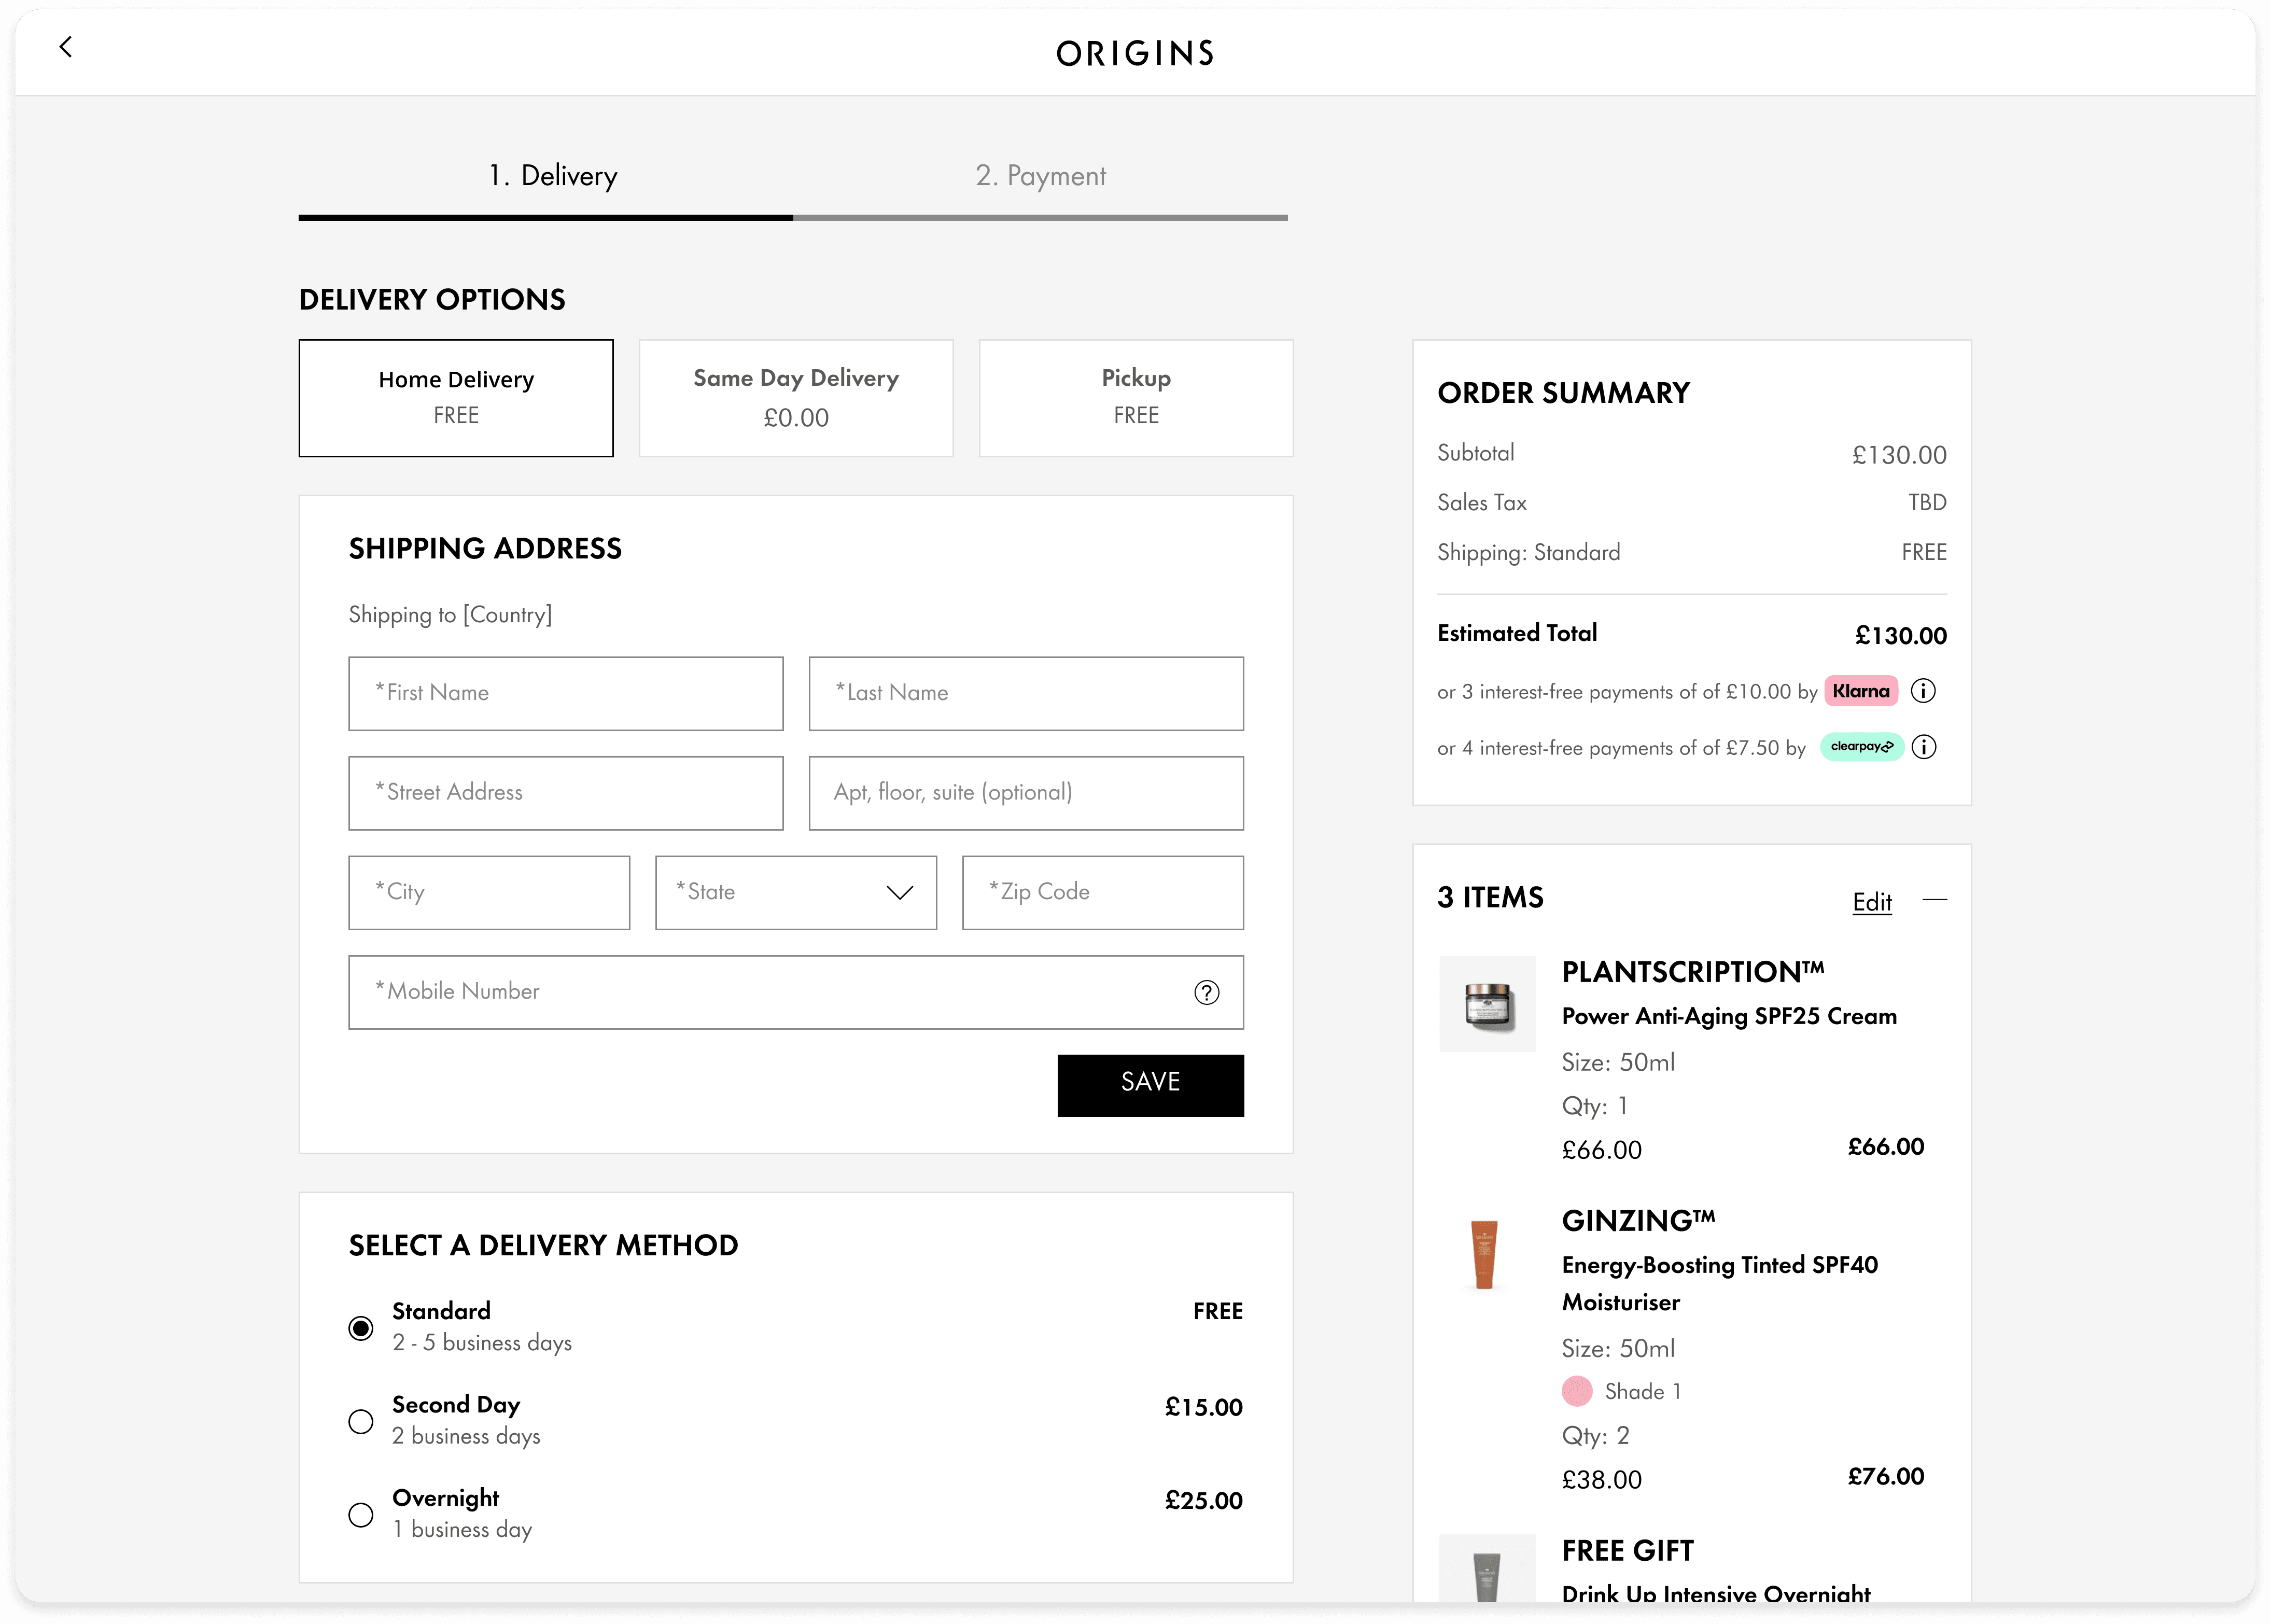The height and width of the screenshot is (1624, 2271).
Task: Switch to the Payment step tab
Action: (x=1040, y=176)
